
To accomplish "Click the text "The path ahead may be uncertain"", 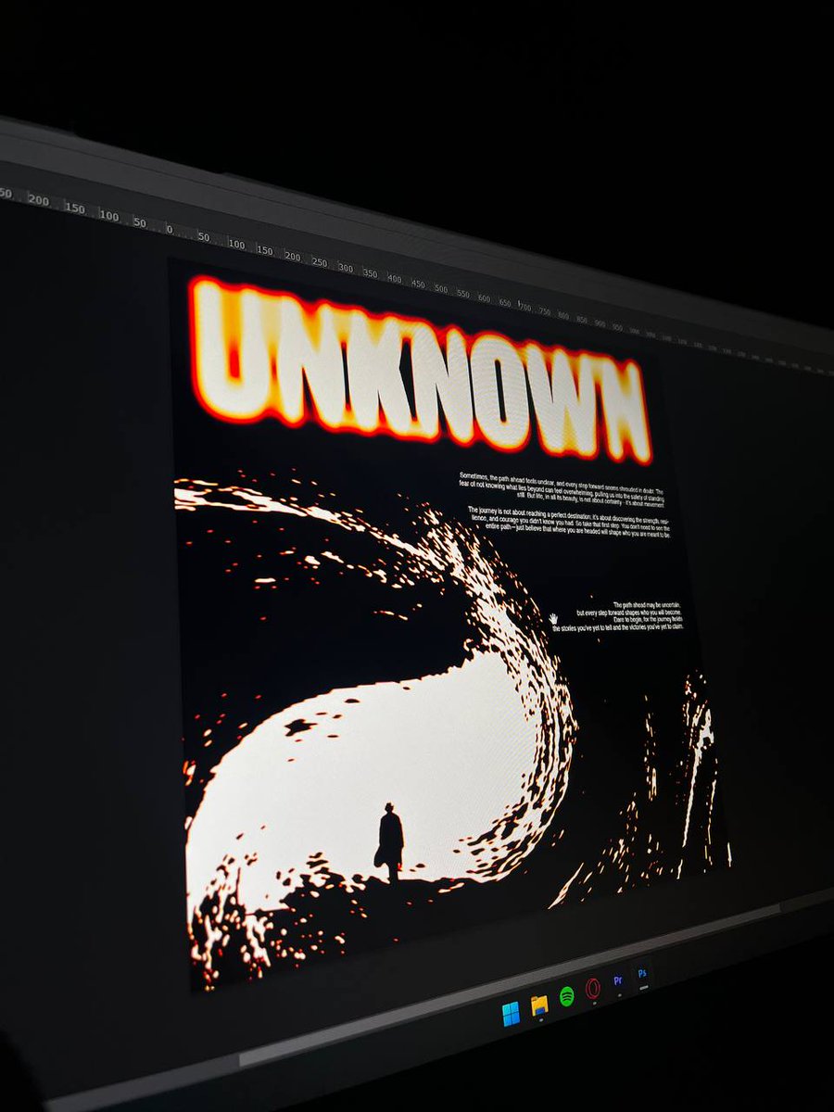I will pyautogui.click(x=647, y=605).
